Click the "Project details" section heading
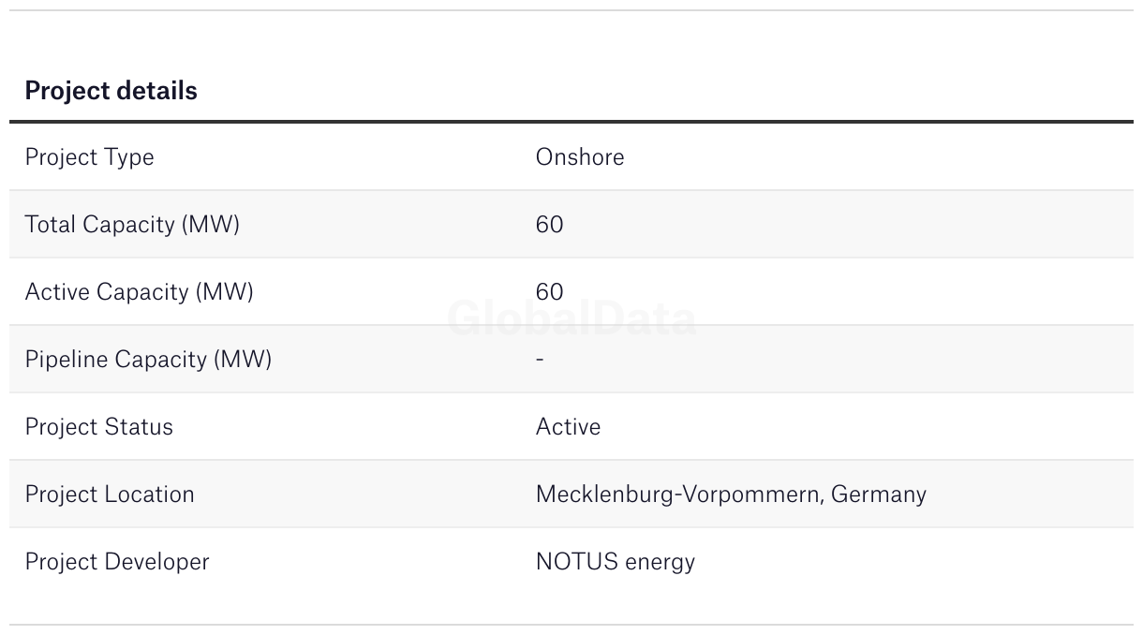This screenshot has height=635, width=1143. 111,91
